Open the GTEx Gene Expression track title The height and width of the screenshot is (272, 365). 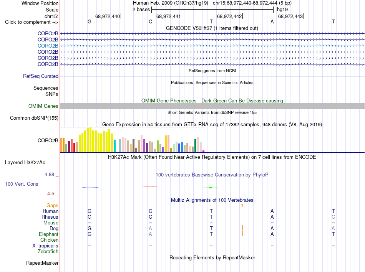212,125
